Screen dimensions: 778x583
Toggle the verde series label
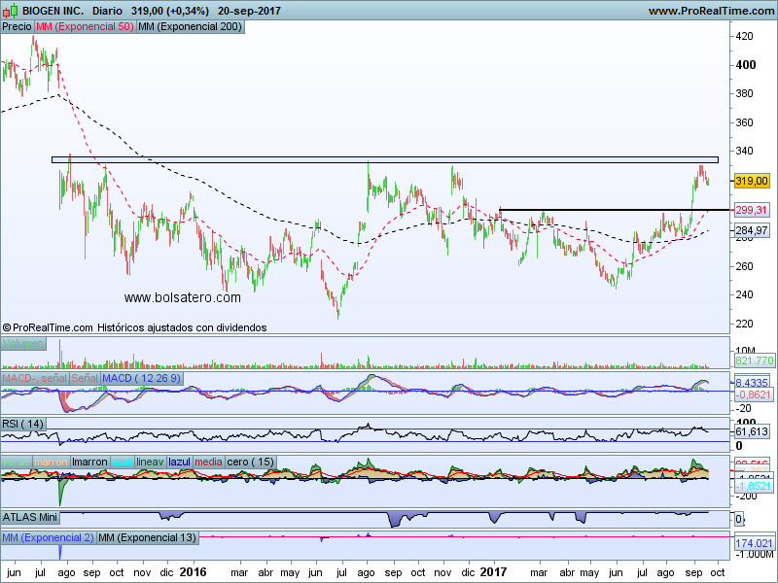point(17,462)
